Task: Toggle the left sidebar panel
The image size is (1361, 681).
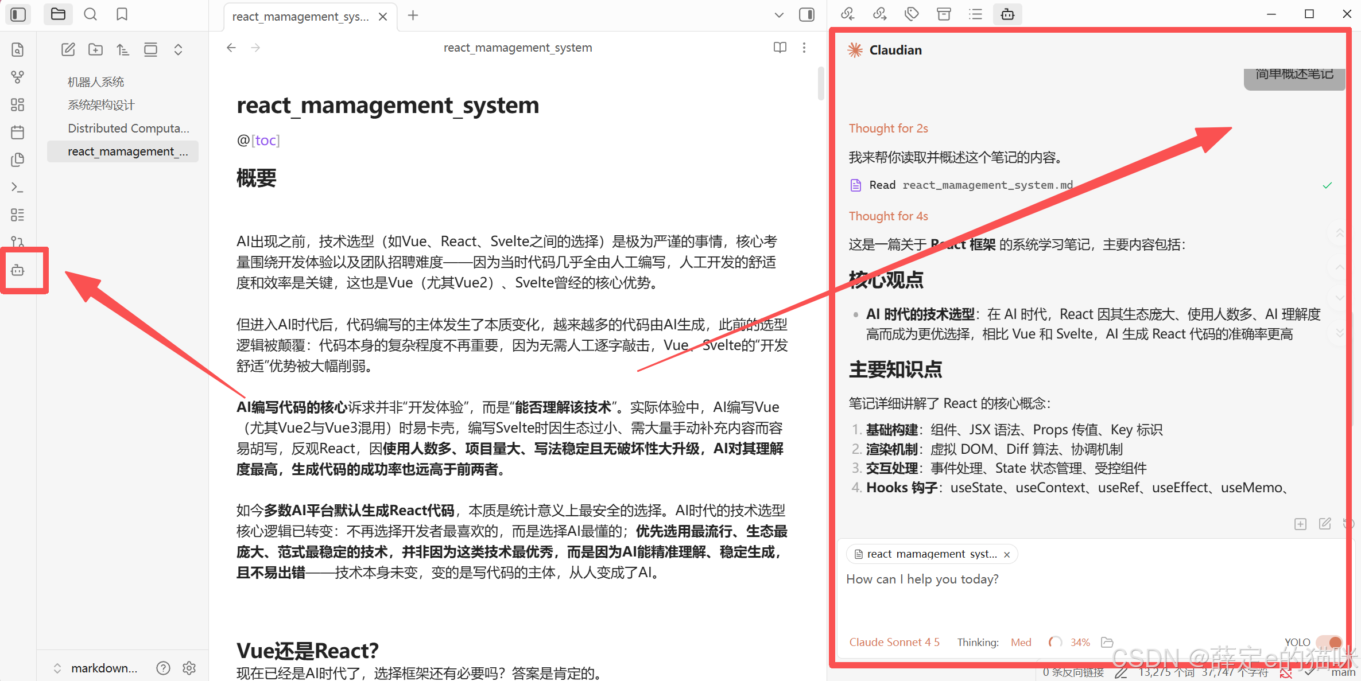Action: (18, 14)
